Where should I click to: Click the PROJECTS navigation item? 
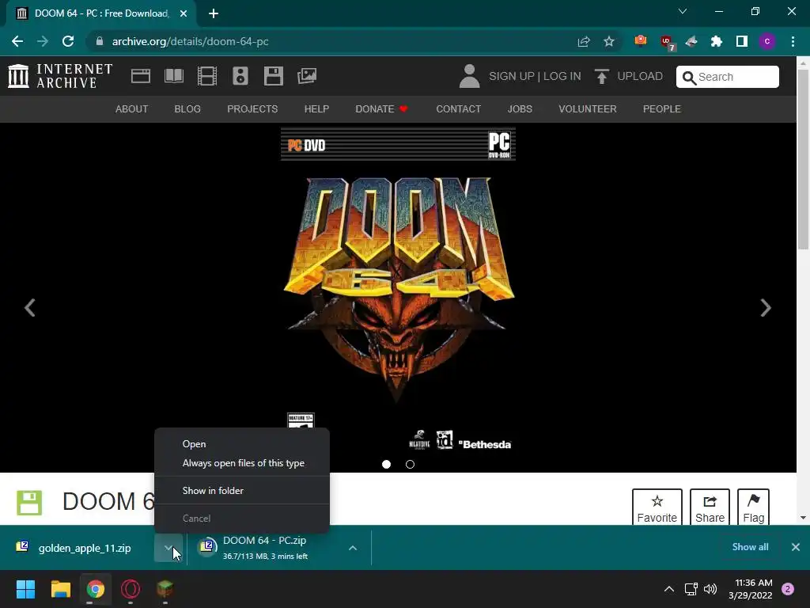252,109
